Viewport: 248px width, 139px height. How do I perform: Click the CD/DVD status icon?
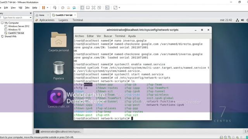coord(226,137)
